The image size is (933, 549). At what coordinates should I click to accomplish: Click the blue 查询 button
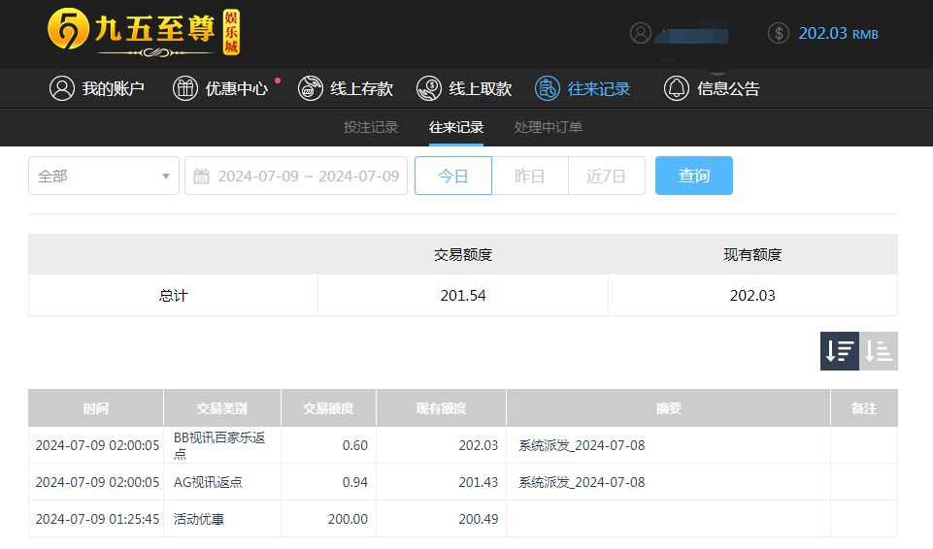pos(693,176)
